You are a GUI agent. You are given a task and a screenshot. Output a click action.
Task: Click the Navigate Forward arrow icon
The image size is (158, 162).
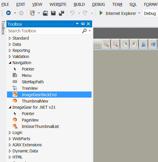pos(21,13)
